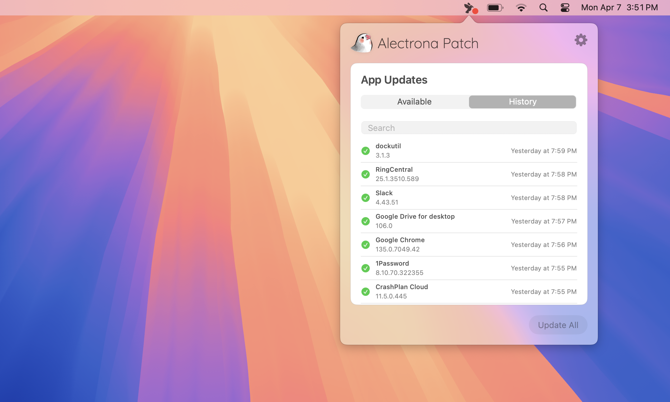Image resolution: width=670 pixels, height=402 pixels.
Task: Open Spotlight search from the menu bar
Action: 544,7
